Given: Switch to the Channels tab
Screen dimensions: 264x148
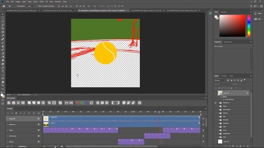Looking at the screenshot, I should [x=224, y=76].
